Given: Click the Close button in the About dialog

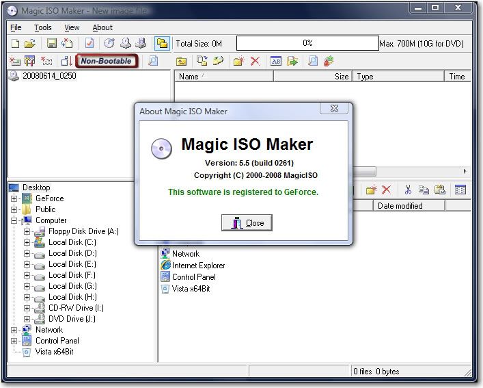Looking at the screenshot, I should click(247, 222).
